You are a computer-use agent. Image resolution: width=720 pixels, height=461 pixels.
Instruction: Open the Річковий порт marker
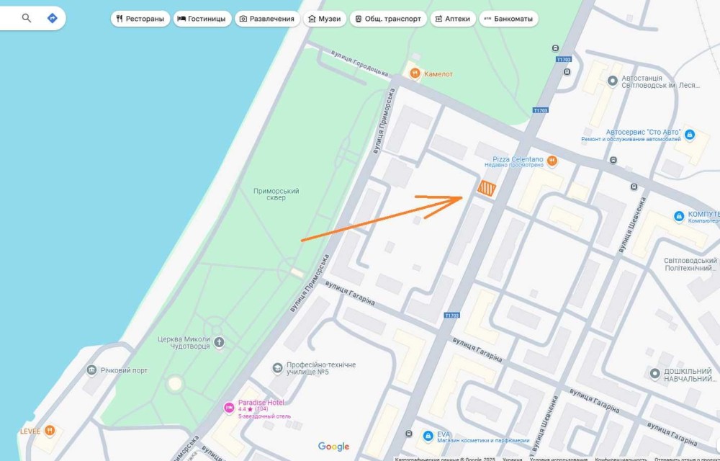92,370
